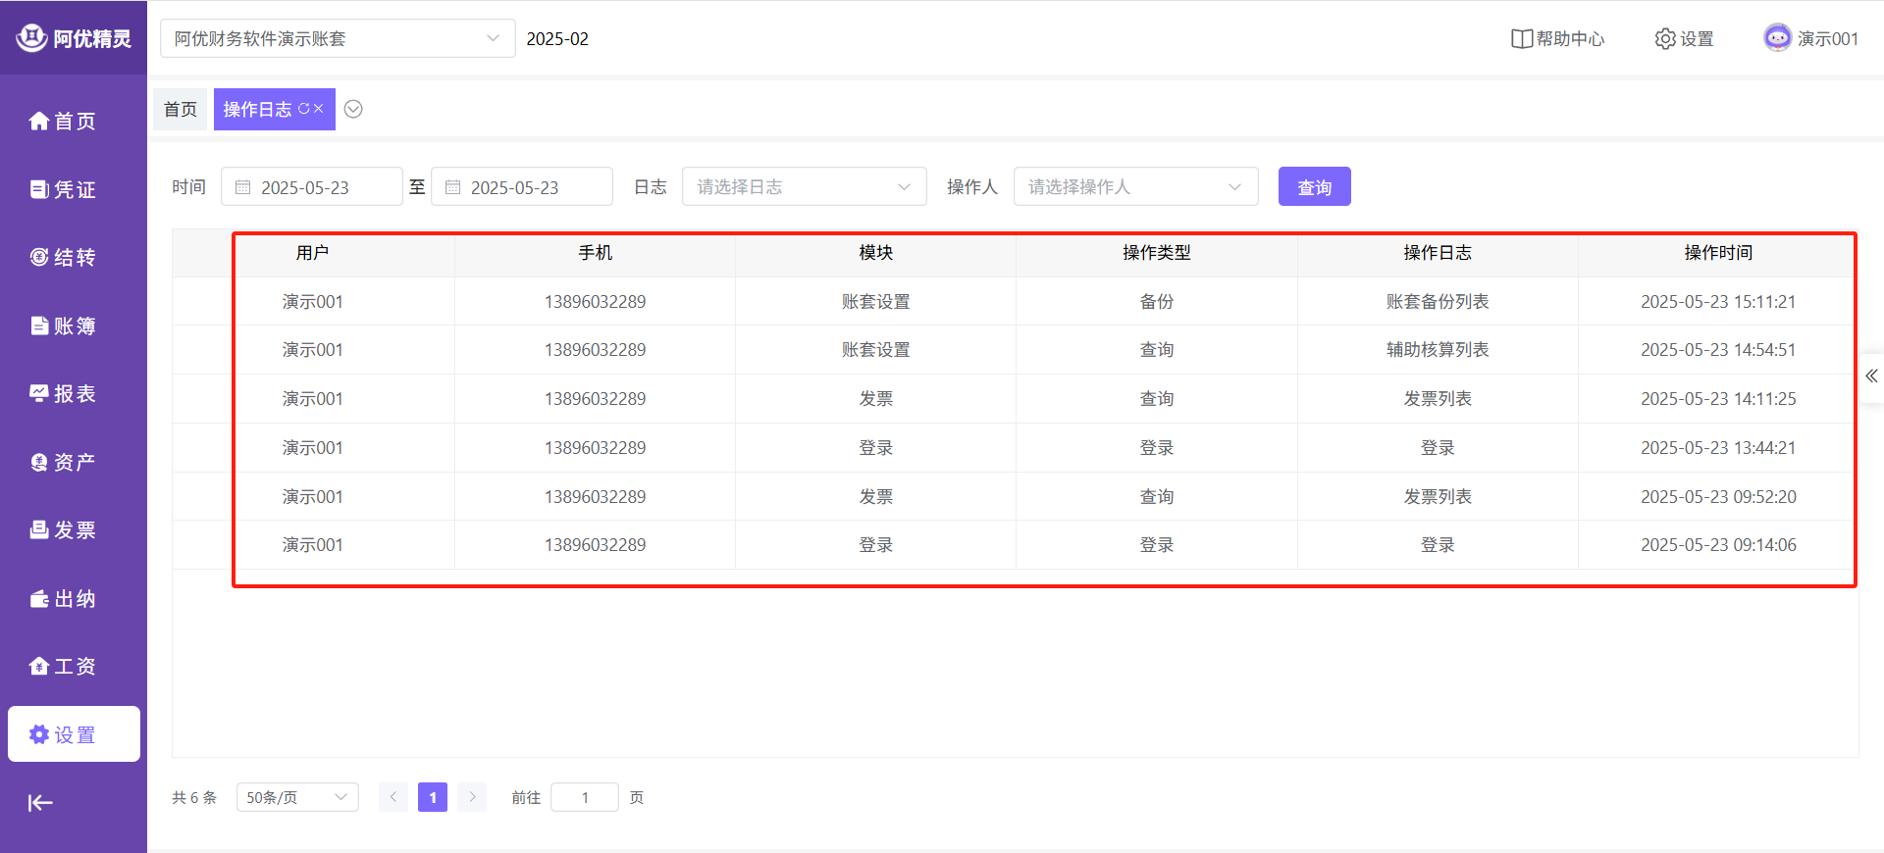Open the 50条/页 page size dropdown

click(x=296, y=797)
